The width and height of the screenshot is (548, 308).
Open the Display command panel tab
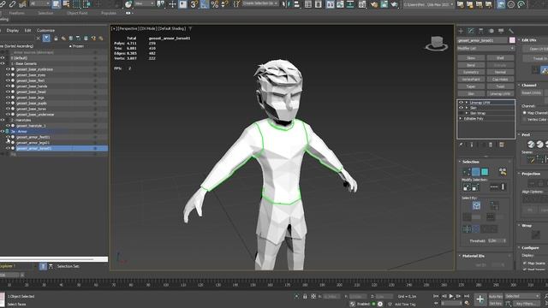tap(501, 31)
